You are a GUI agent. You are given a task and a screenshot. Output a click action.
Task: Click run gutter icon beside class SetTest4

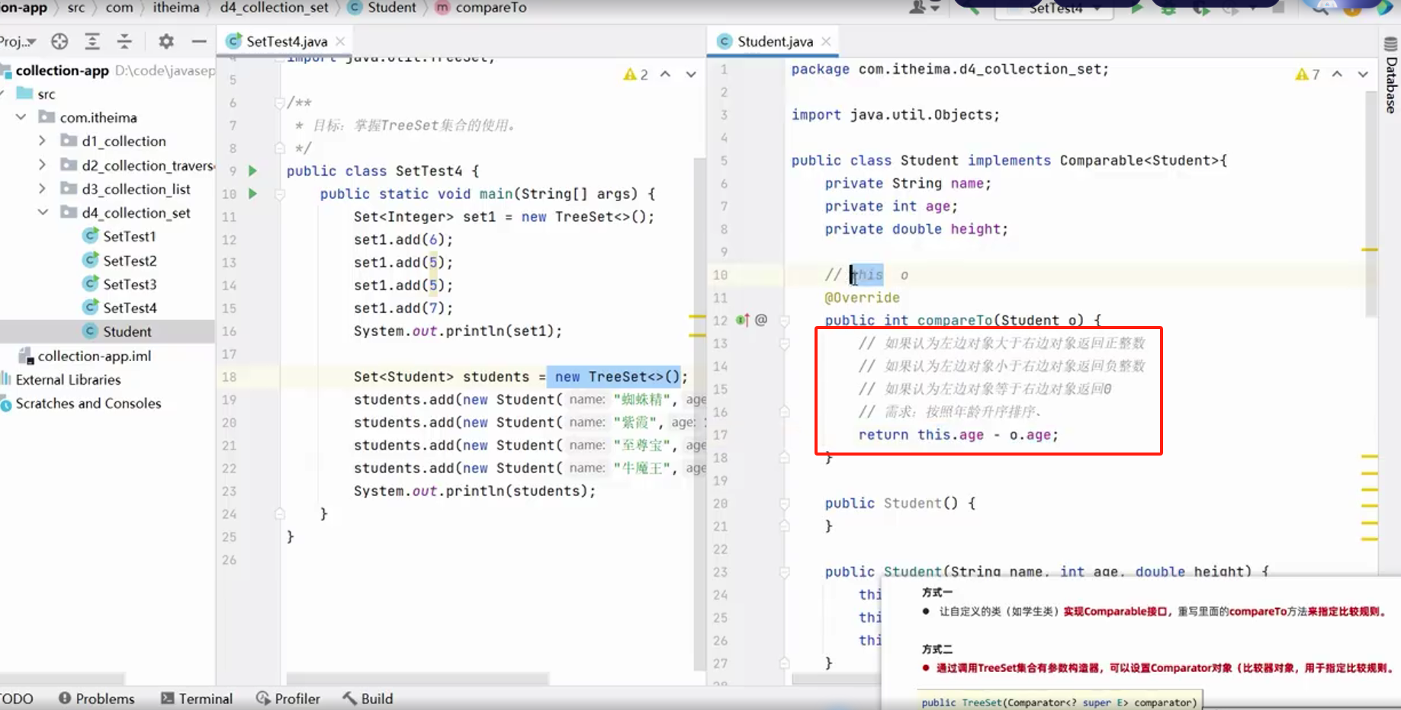pyautogui.click(x=252, y=171)
